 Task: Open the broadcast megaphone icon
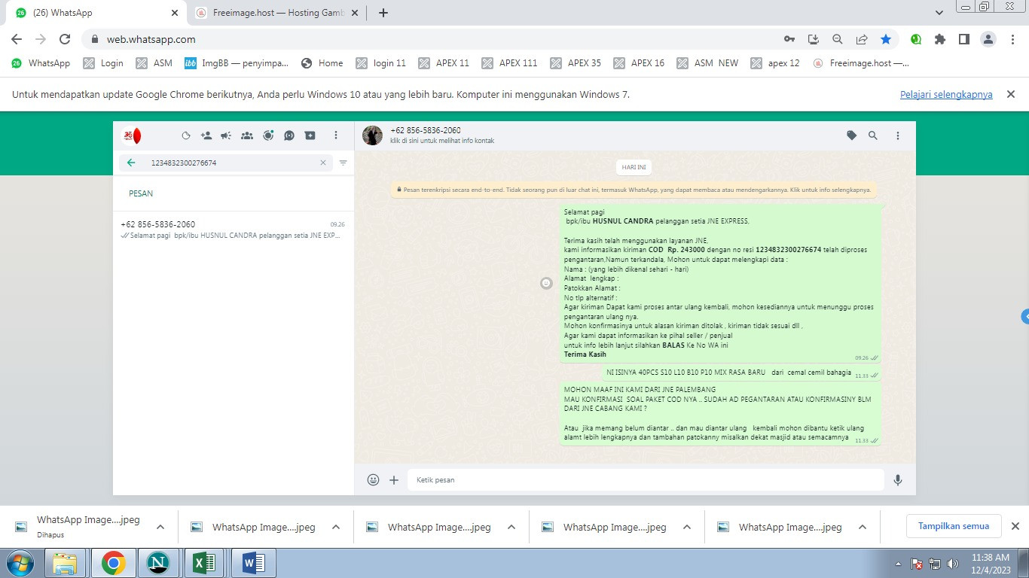[226, 135]
